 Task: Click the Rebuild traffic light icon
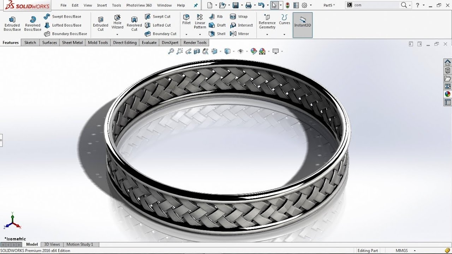(x=287, y=5)
